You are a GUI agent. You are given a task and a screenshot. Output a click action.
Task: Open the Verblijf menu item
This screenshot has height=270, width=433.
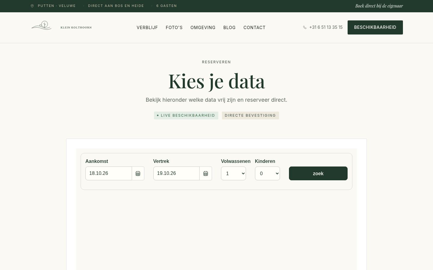(x=147, y=28)
